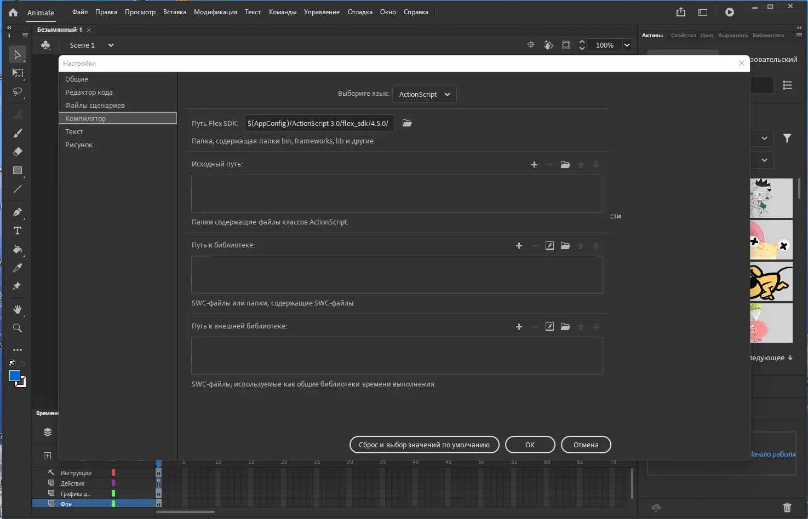This screenshot has width=808, height=519.
Task: Open the Отладка menu
Action: coord(360,12)
